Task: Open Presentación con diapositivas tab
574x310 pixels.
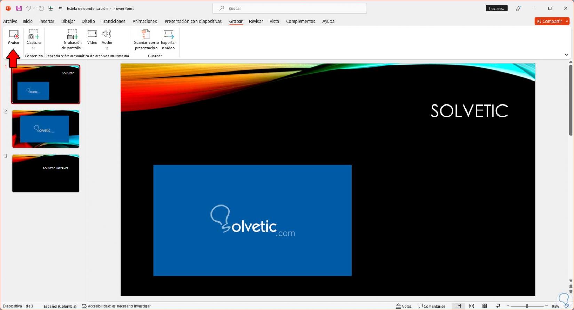Action: click(x=193, y=21)
